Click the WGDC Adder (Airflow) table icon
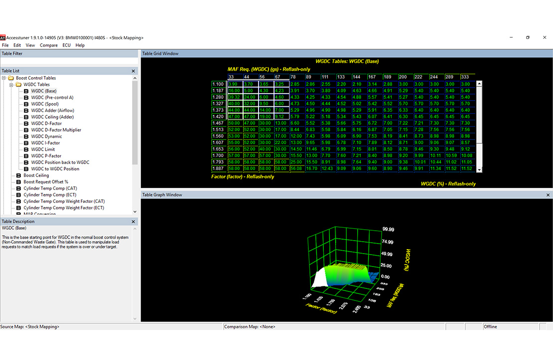553x363 pixels. [x=26, y=110]
